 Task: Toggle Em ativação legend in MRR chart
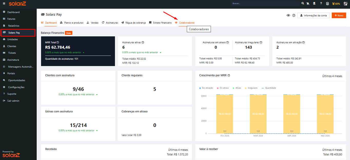click(206, 88)
